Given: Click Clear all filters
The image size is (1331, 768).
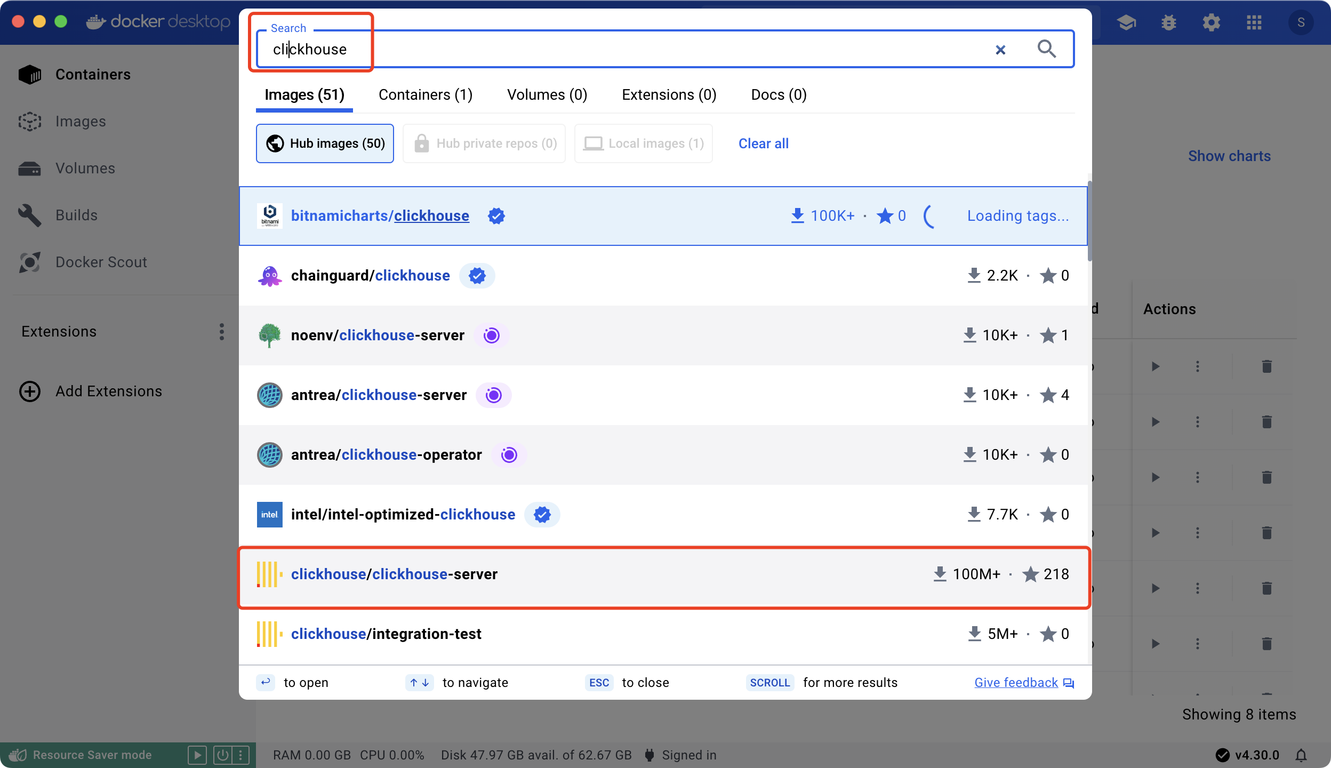Looking at the screenshot, I should 763,143.
